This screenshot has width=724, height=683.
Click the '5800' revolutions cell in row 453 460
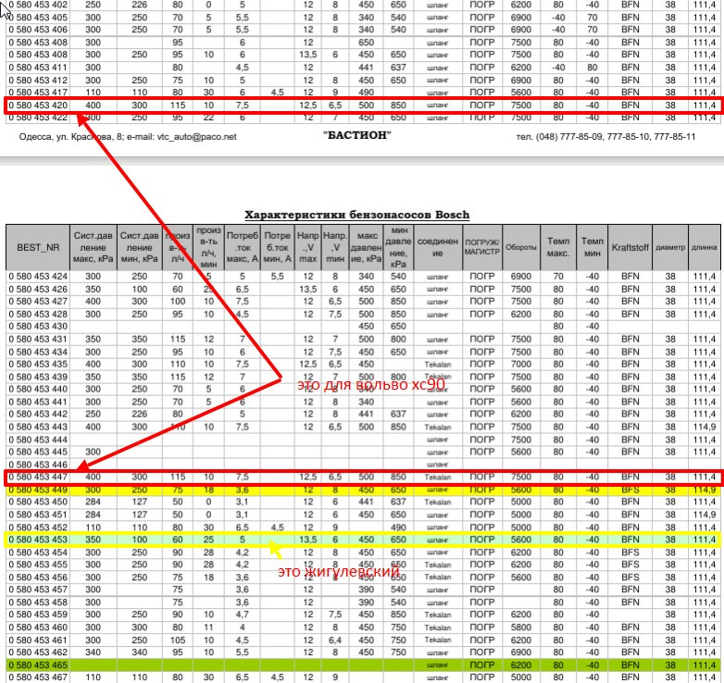pos(521,627)
